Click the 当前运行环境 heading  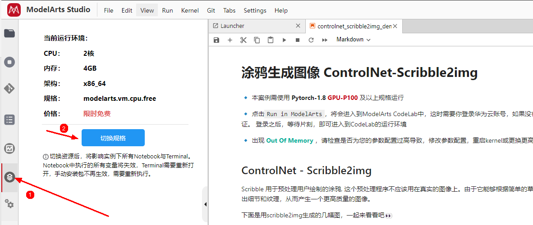pos(66,38)
